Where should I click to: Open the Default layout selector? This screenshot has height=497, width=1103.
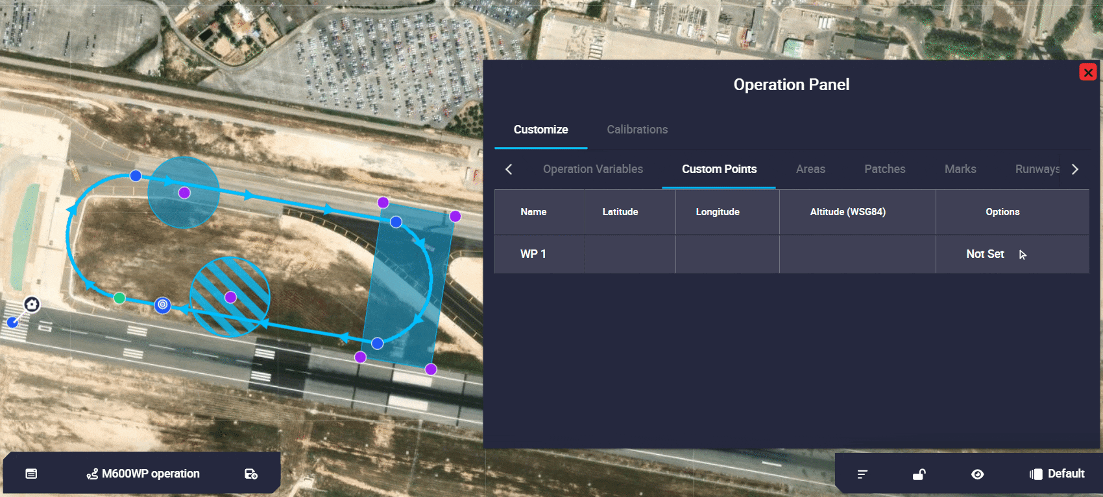click(x=1057, y=474)
